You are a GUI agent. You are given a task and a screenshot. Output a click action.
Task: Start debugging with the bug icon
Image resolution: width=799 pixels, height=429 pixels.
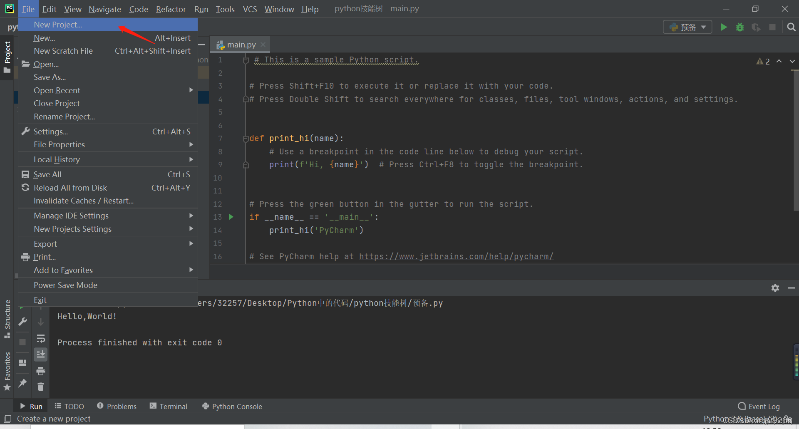coord(740,27)
